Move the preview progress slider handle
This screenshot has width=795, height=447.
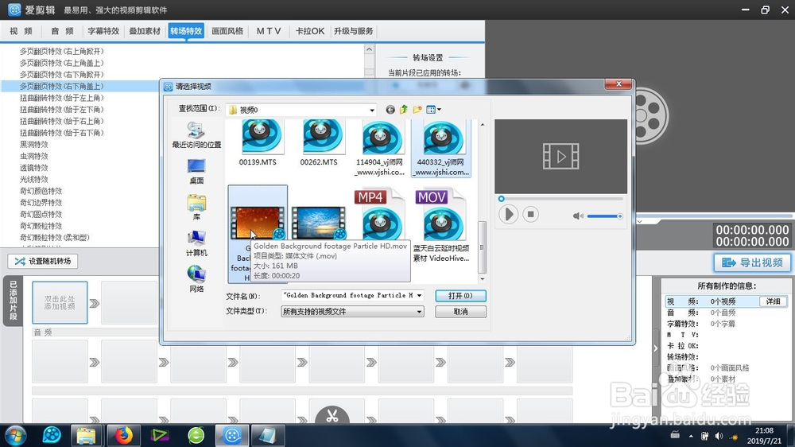pos(502,199)
